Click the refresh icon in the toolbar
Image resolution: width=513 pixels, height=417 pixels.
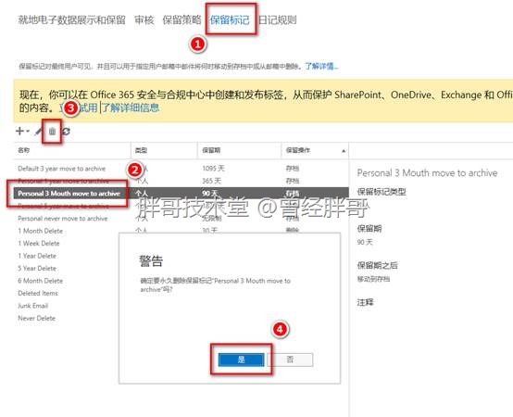[66, 132]
